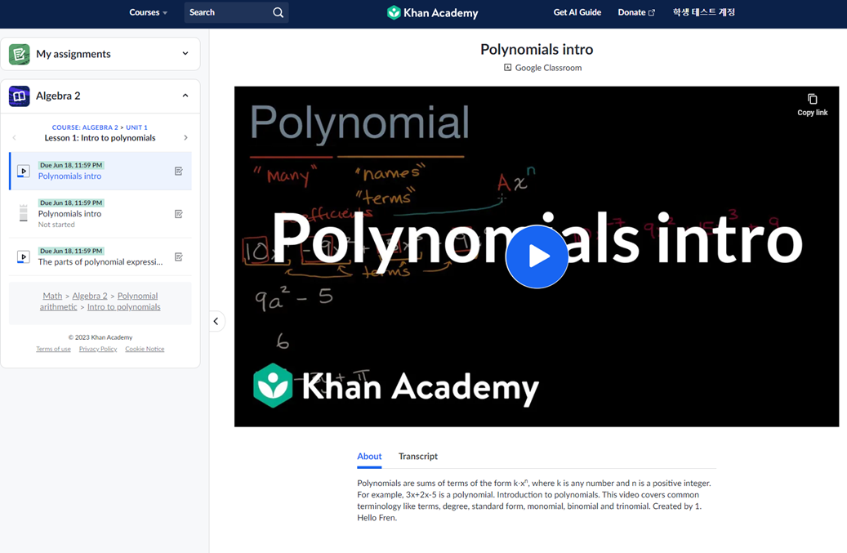Collapse the Algebra 2 section
Viewport: 847px width, 553px height.
[x=185, y=96]
